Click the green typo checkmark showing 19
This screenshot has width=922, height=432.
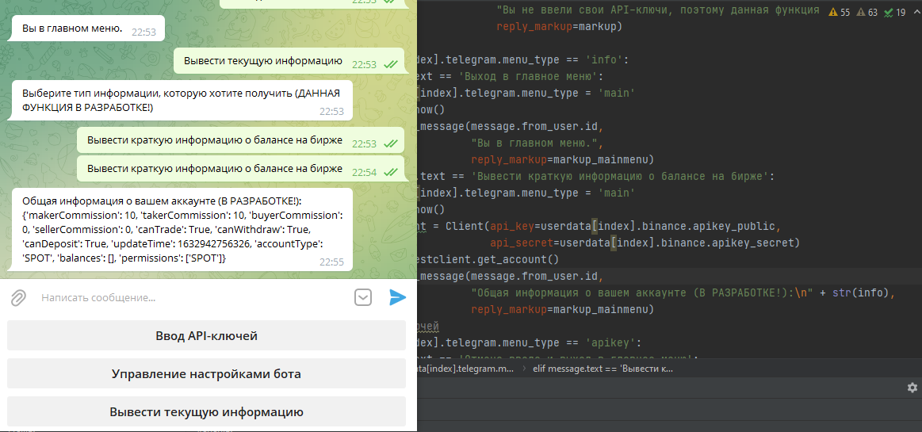[895, 12]
